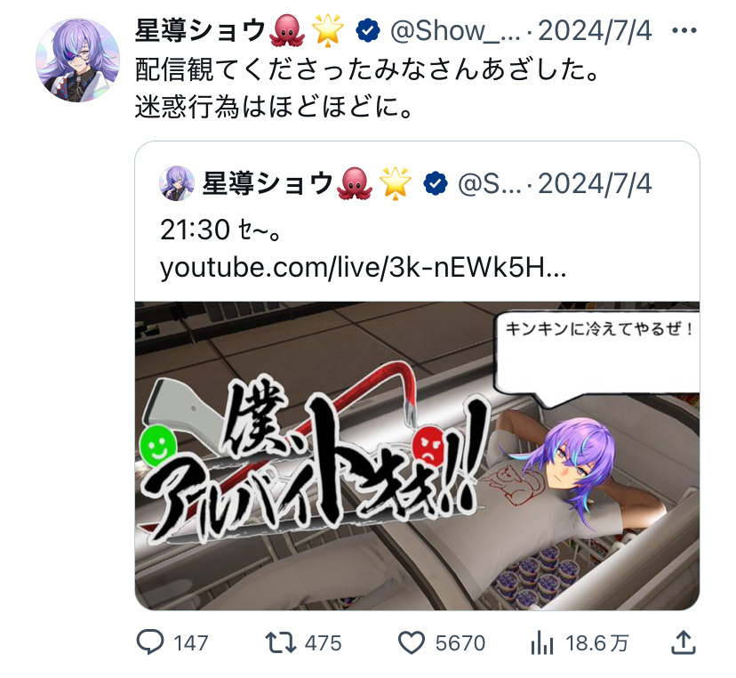Click the quoted tweet text 21:30 セ~。
Image resolution: width=736 pixels, height=678 pixels.
pos(220,230)
